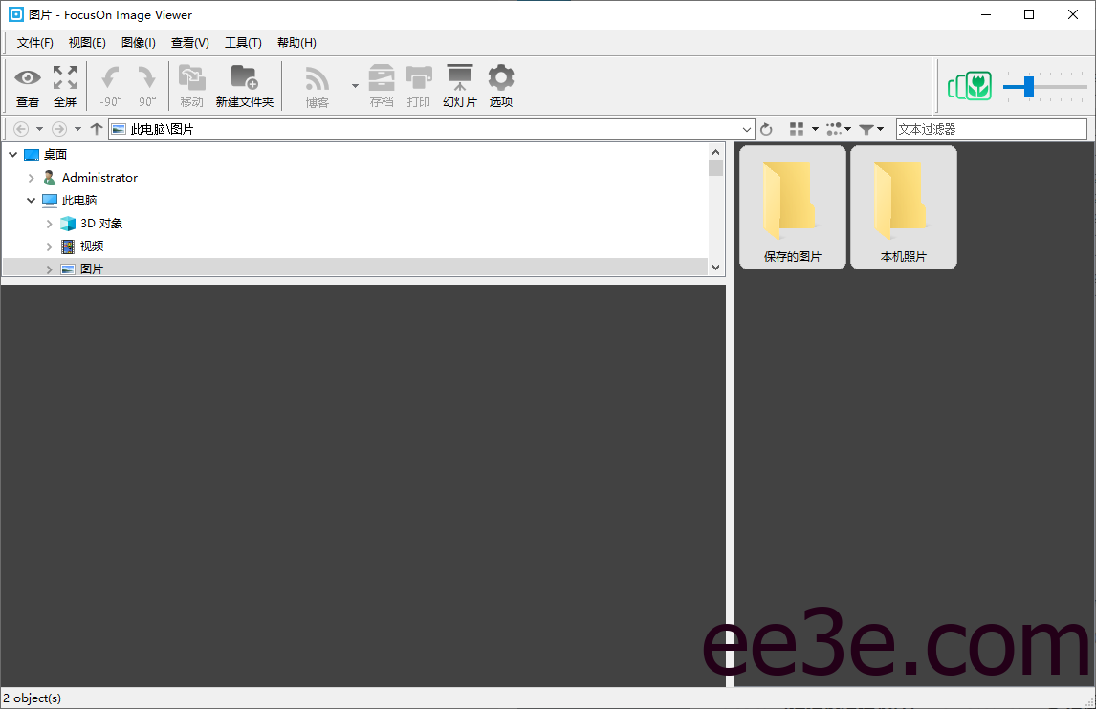Screen dimensions: 1096x709
Task: Expand the Administrator tree node
Action: tap(31, 177)
